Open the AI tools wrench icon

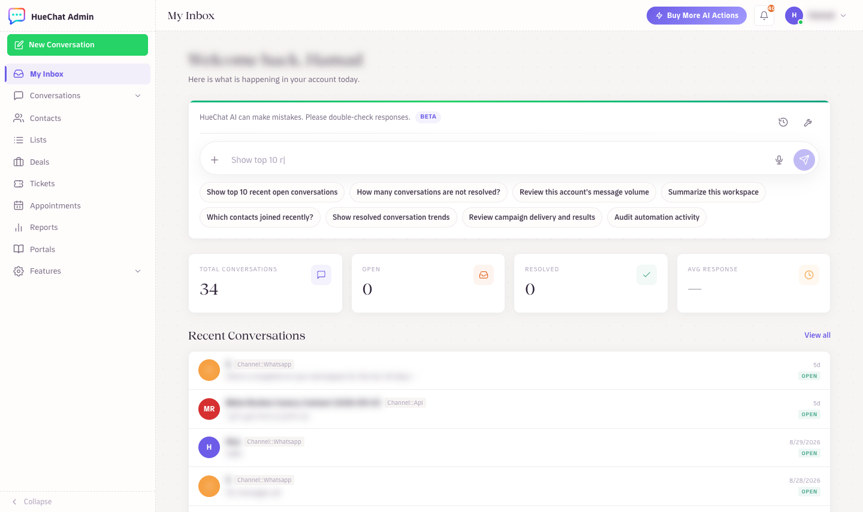tap(808, 122)
